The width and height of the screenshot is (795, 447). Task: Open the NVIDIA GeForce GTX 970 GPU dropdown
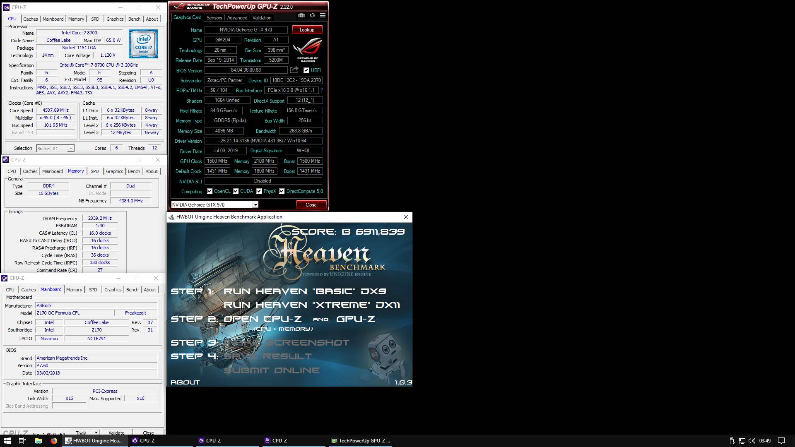coord(255,205)
